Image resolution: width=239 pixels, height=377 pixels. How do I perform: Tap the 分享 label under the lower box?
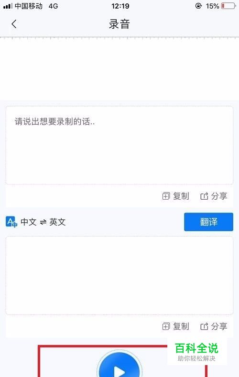tap(219, 326)
